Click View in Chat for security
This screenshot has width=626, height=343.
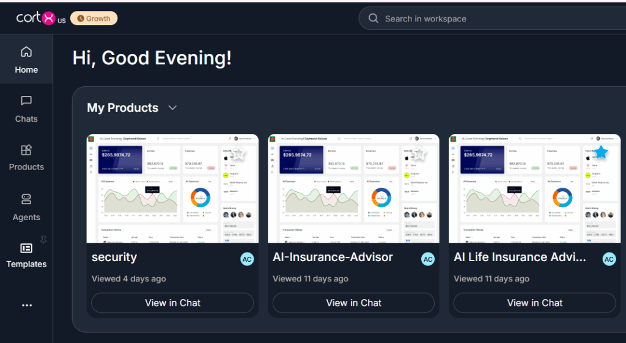172,303
